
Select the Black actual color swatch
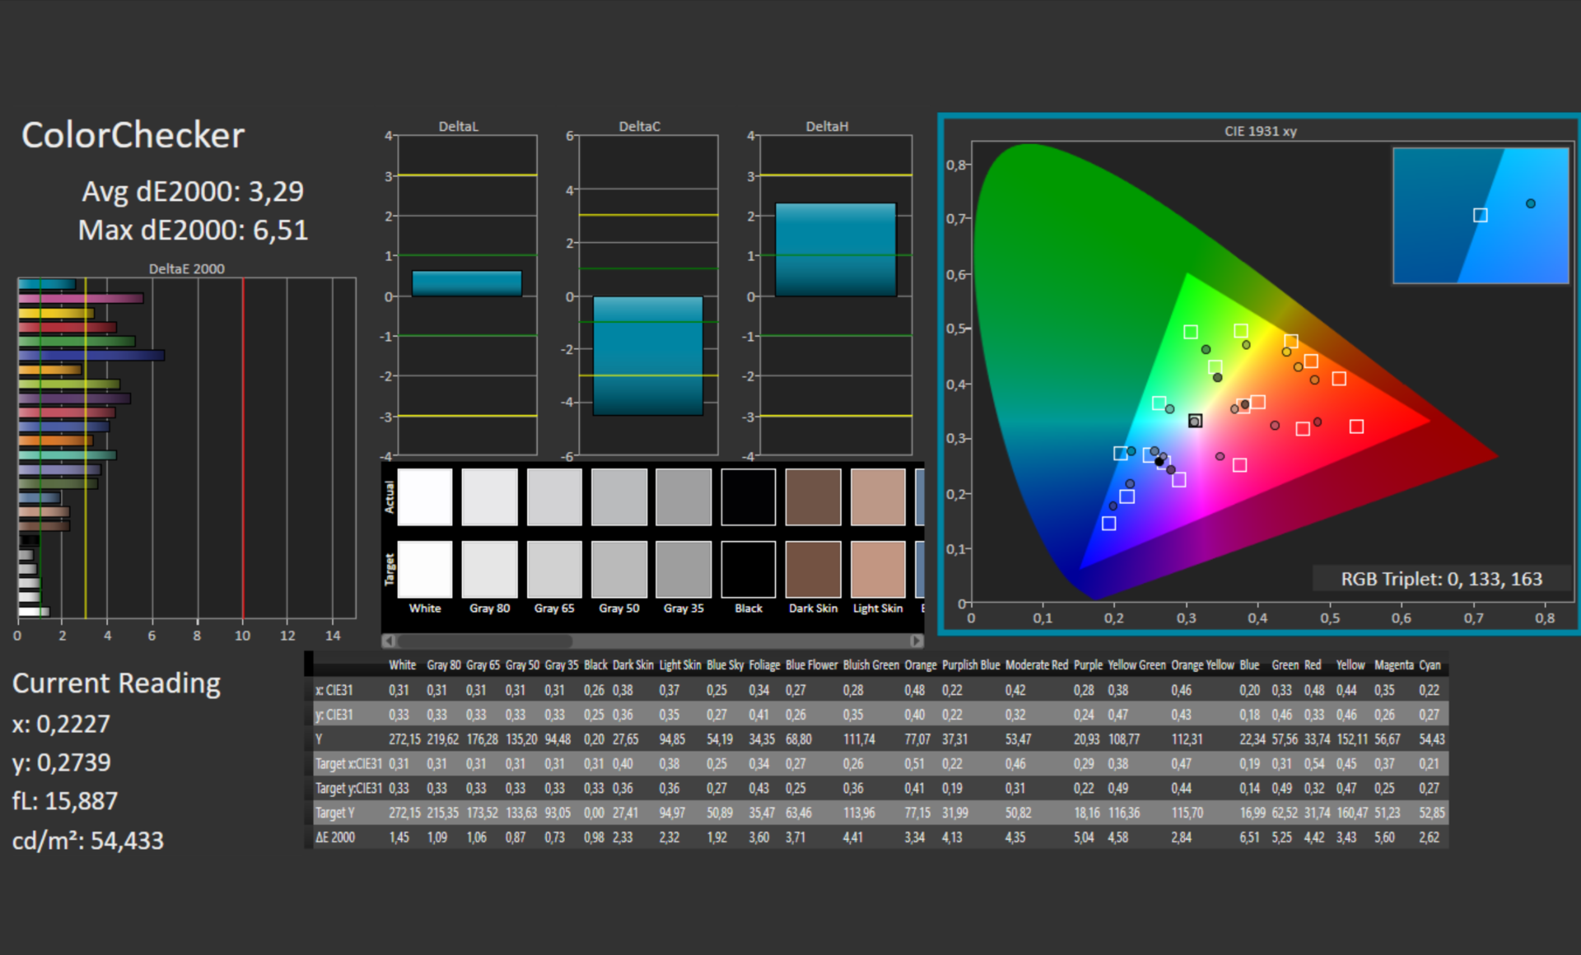(748, 496)
